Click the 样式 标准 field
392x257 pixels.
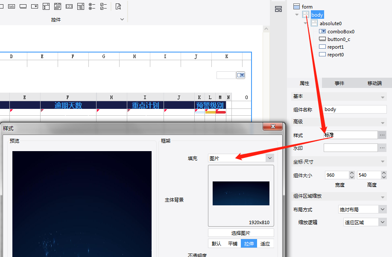pyautogui.click(x=351, y=135)
